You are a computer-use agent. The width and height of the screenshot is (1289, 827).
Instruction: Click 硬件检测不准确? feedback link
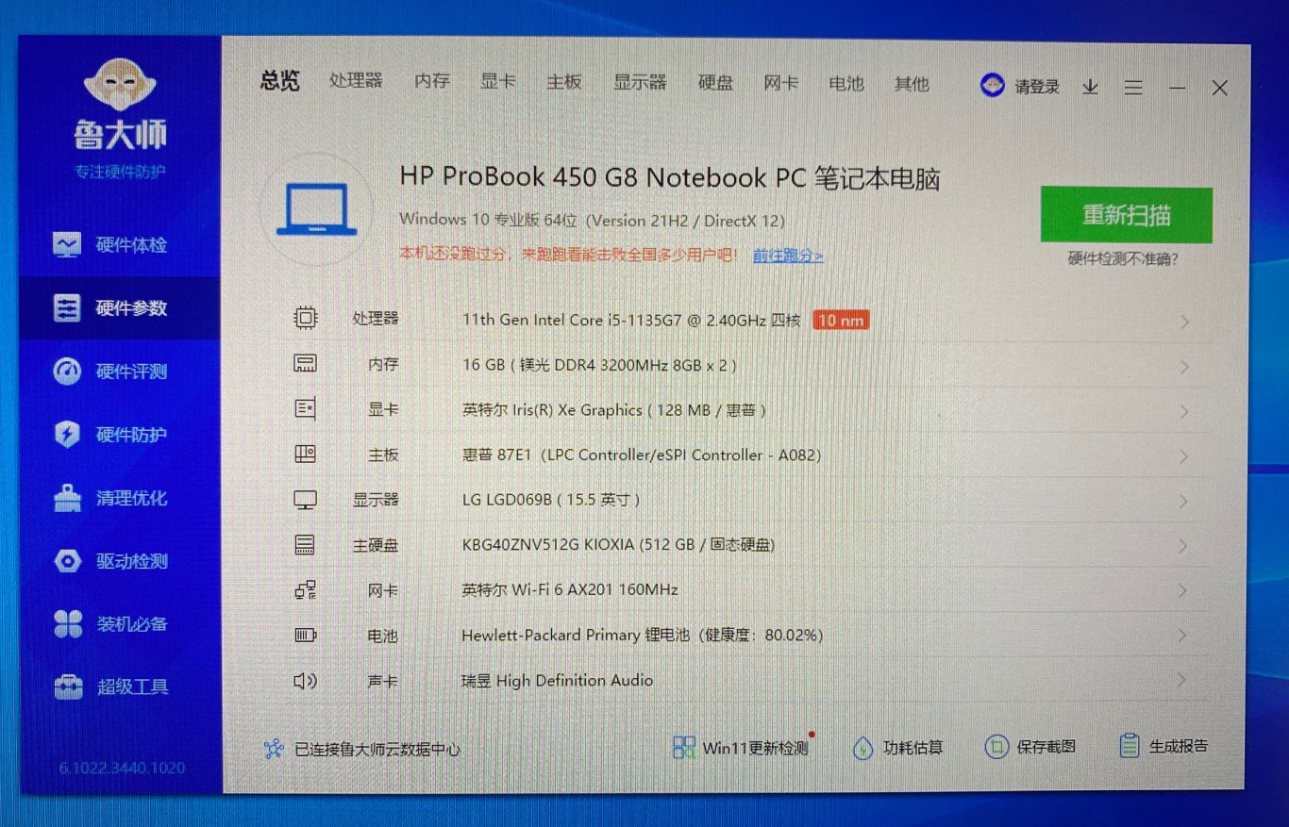pos(1123,258)
